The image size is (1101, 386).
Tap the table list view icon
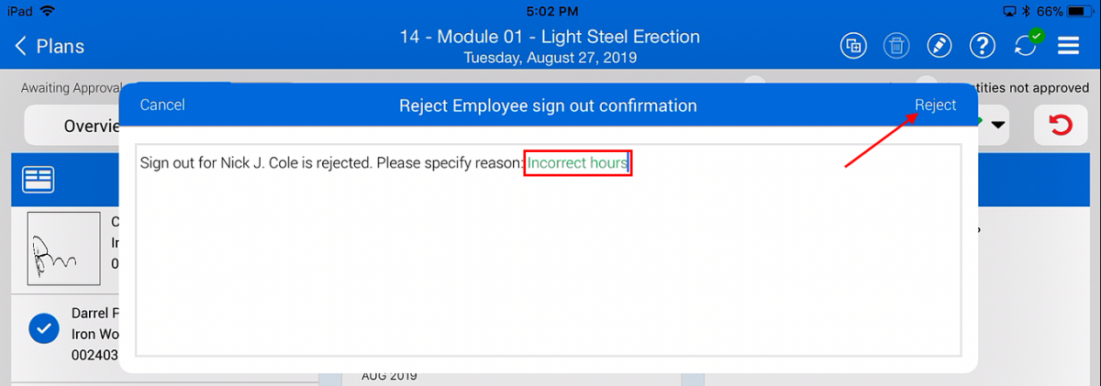39,180
